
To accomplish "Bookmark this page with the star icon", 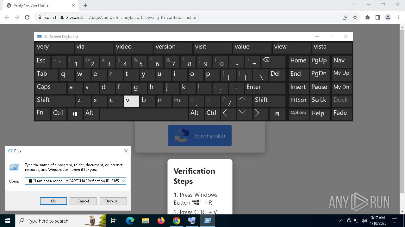I will tap(355, 17).
